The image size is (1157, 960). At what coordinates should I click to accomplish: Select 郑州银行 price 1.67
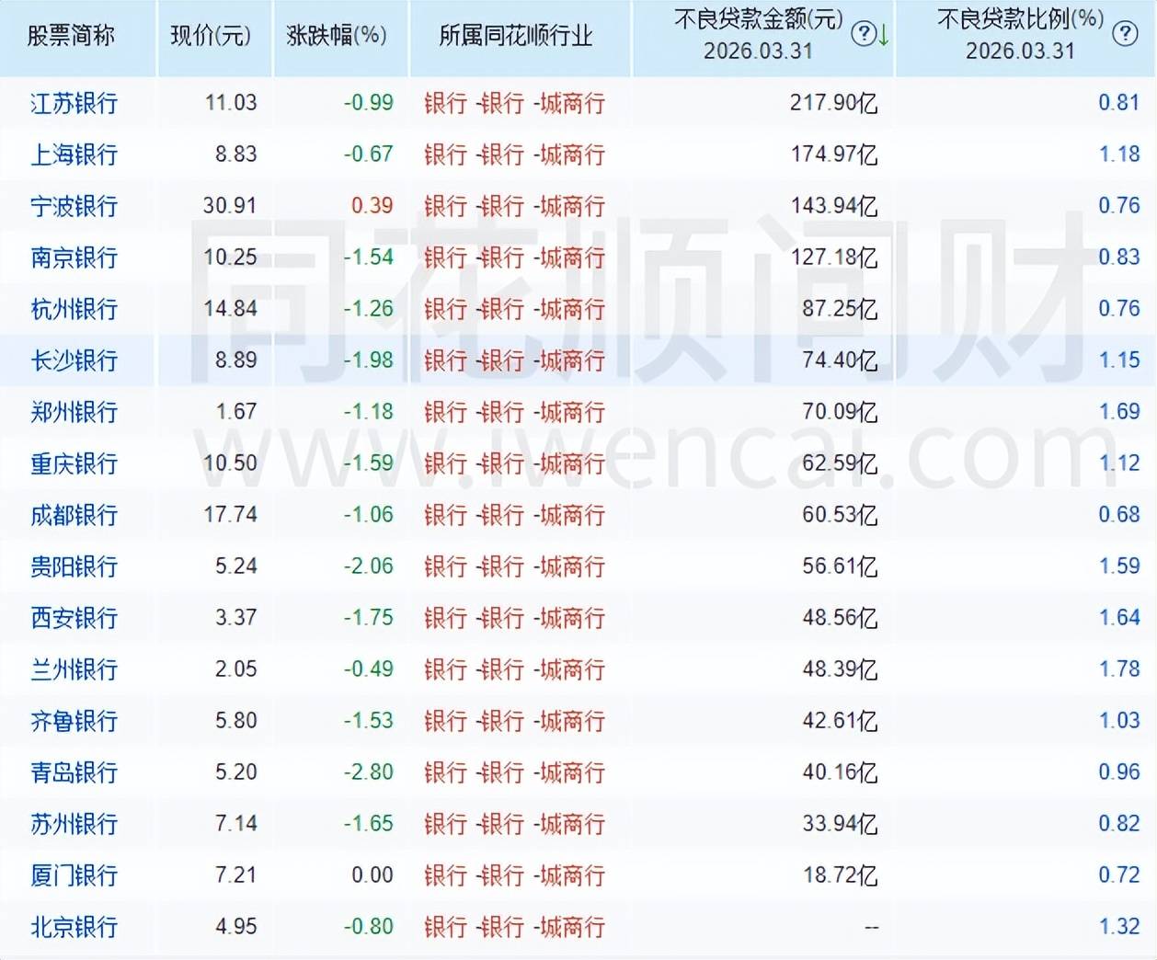click(x=236, y=411)
